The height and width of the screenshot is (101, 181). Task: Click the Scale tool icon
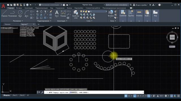pos(41,18)
